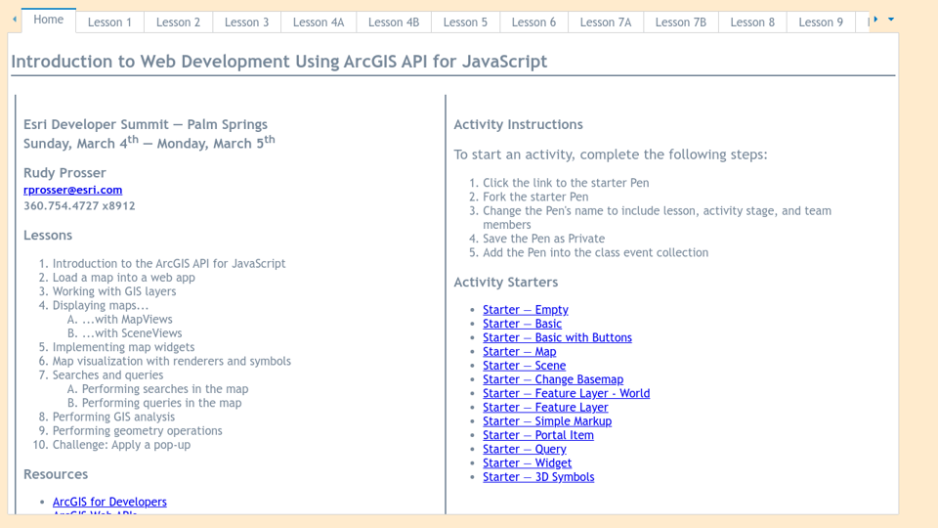Open the ArcGIS for Developers link
Screen dimensions: 938x528
109,502
